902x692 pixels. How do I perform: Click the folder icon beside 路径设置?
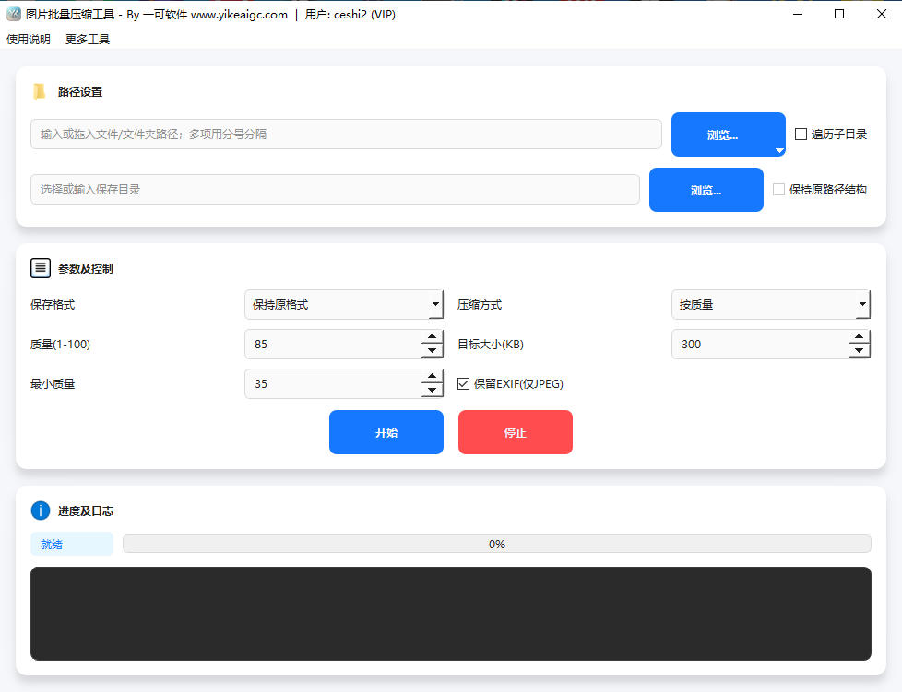coord(39,91)
